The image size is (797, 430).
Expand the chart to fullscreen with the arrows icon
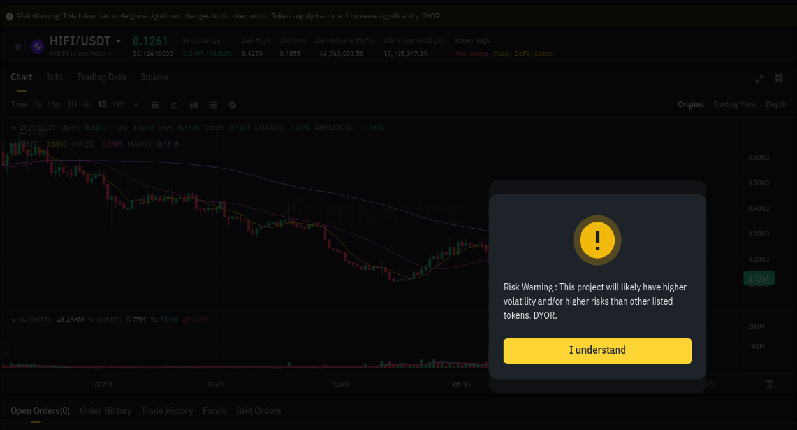759,78
